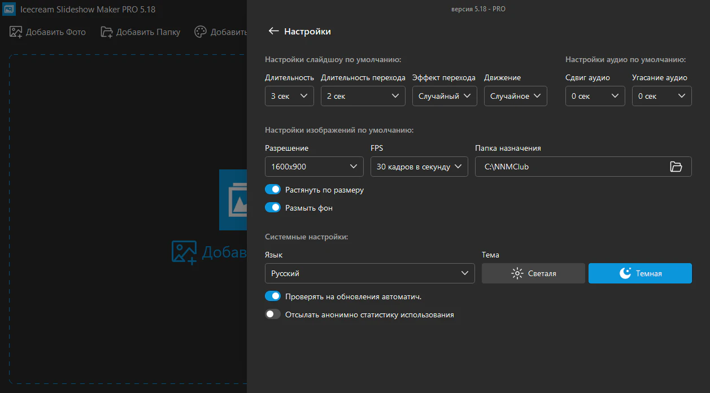710x393 pixels.
Task: Click the Icecream Slideshow Maker app icon
Action: 9,9
